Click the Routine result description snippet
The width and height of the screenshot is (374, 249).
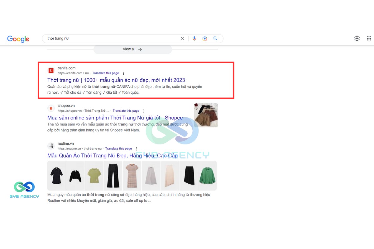(129, 198)
